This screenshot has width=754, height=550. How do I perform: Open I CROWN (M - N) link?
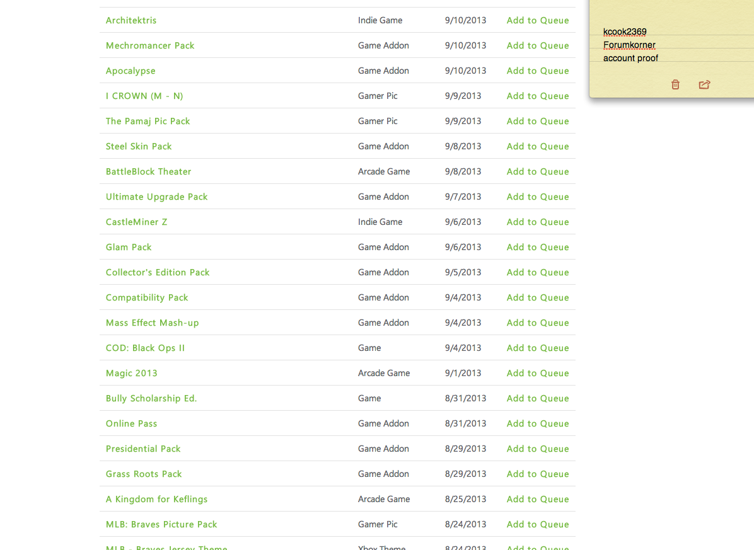(x=144, y=96)
